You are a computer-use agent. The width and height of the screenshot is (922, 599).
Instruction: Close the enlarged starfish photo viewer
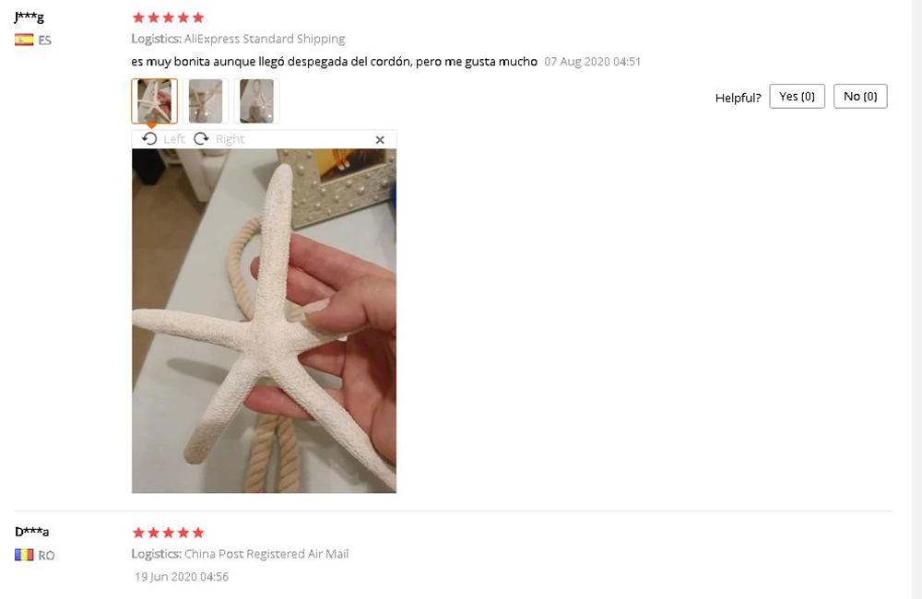tap(380, 140)
